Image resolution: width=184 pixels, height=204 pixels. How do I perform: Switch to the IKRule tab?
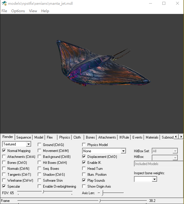124,137
